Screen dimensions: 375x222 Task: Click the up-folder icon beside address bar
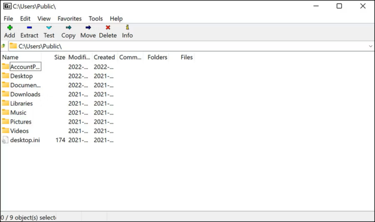3,46
